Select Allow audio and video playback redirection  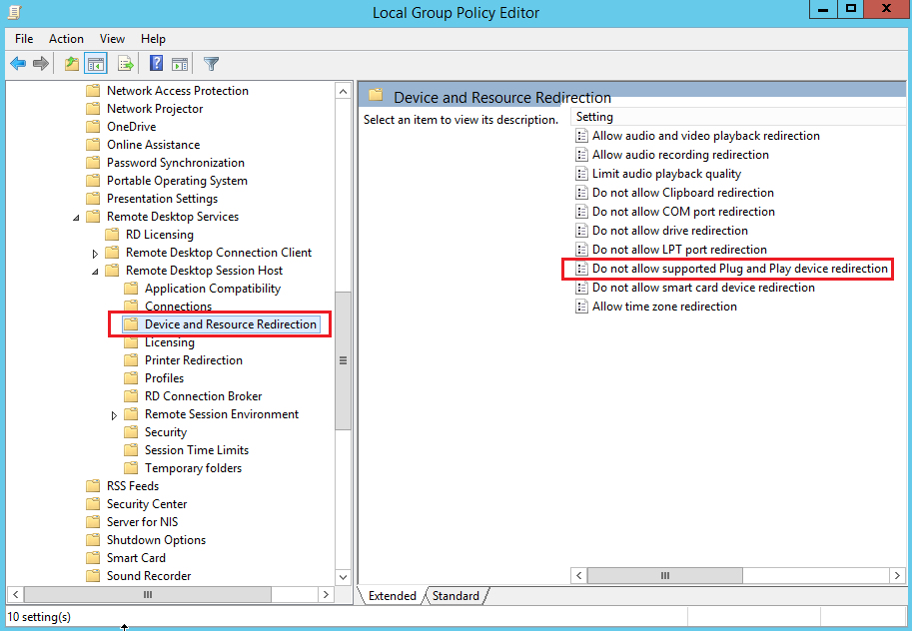706,136
